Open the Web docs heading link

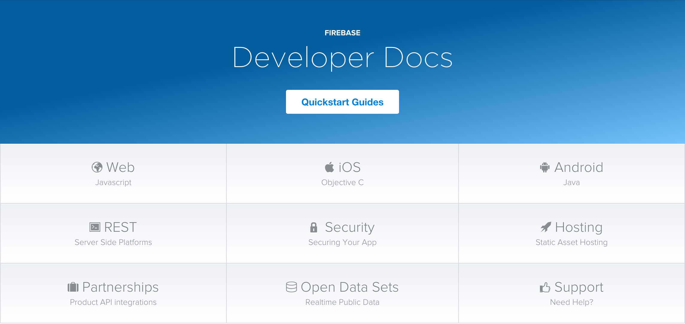[x=120, y=167]
